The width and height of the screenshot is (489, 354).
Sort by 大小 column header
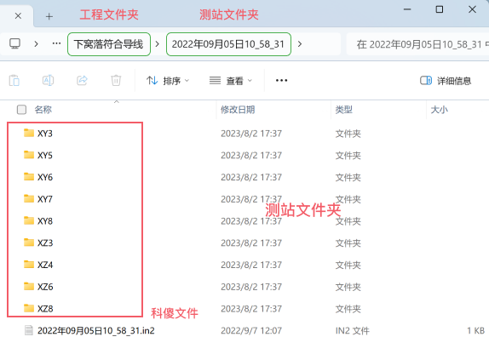pos(439,110)
